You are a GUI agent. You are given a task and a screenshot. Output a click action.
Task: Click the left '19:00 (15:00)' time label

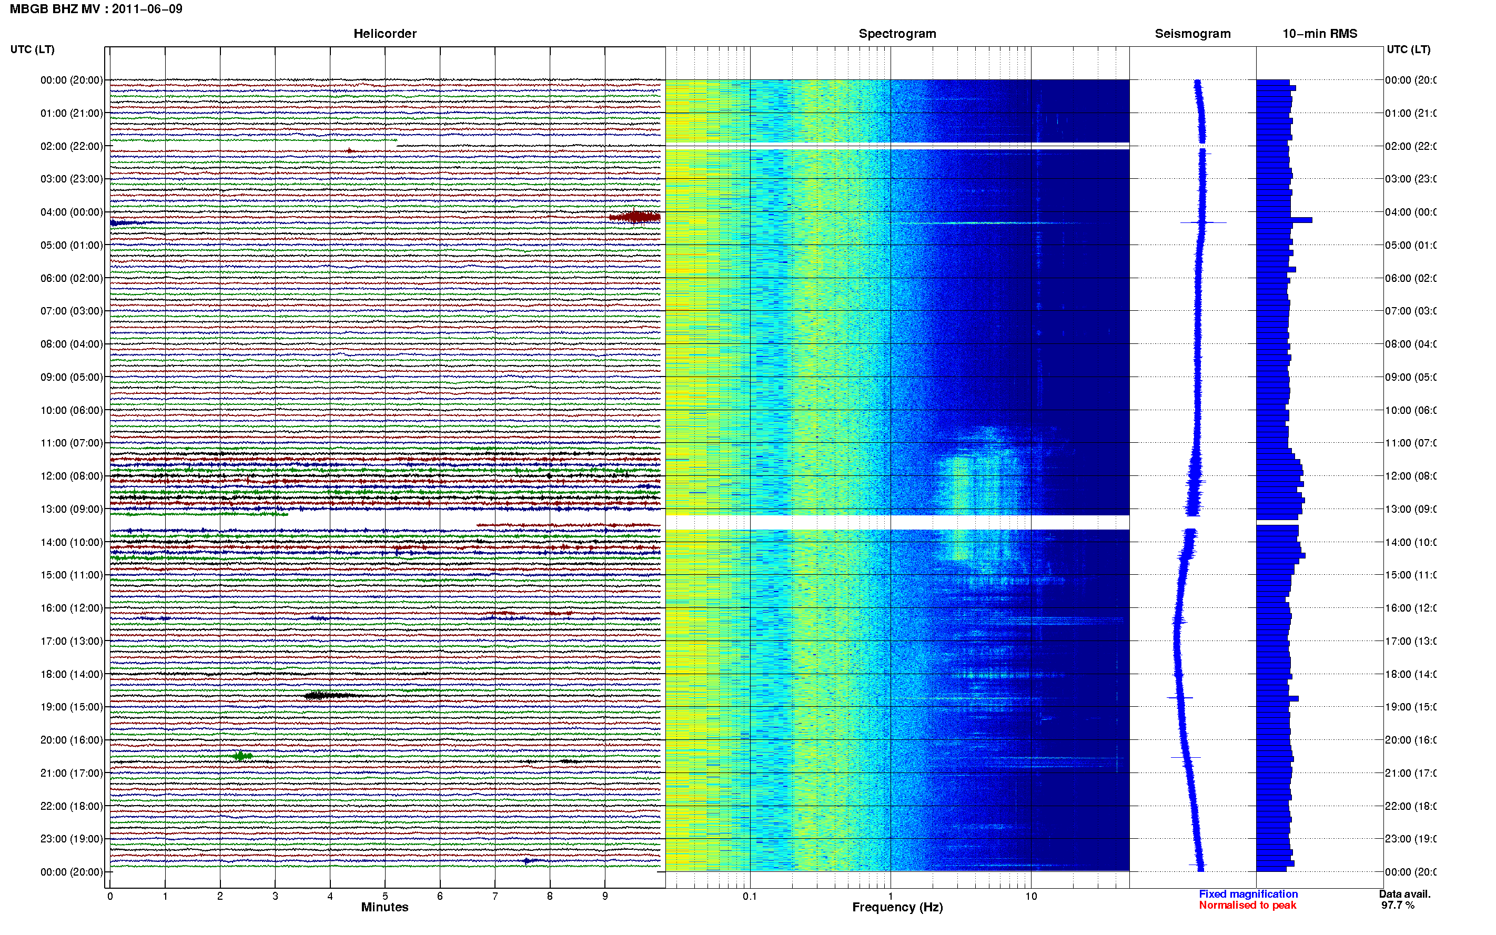pyautogui.click(x=72, y=707)
